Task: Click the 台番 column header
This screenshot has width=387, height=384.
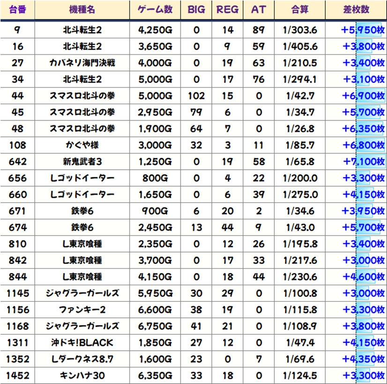Action: 18,10
